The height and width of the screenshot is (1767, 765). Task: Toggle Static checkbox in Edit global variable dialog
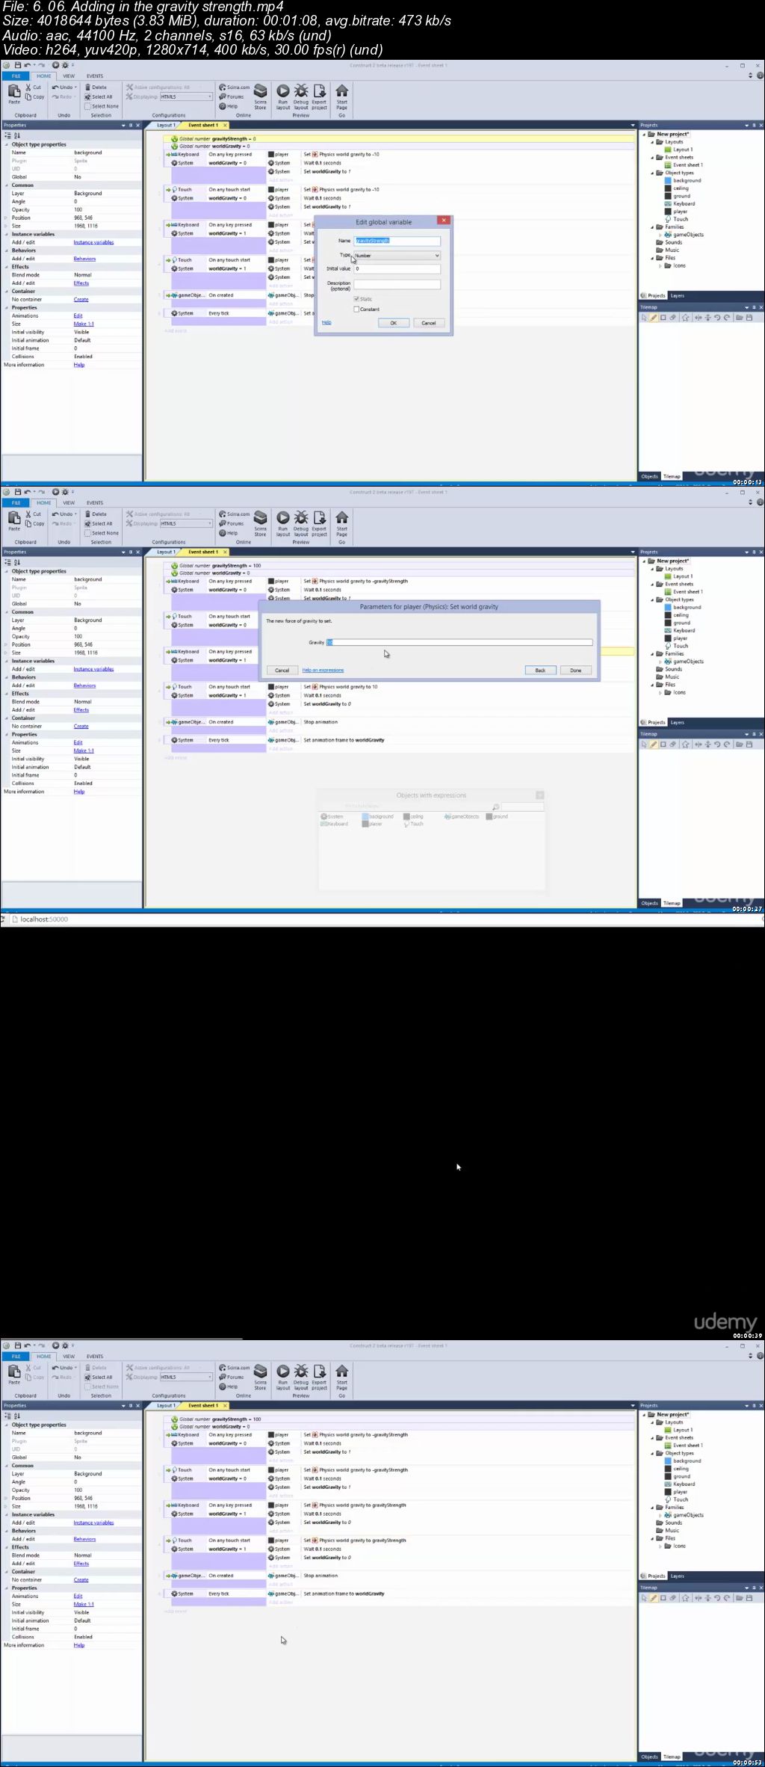[356, 299]
